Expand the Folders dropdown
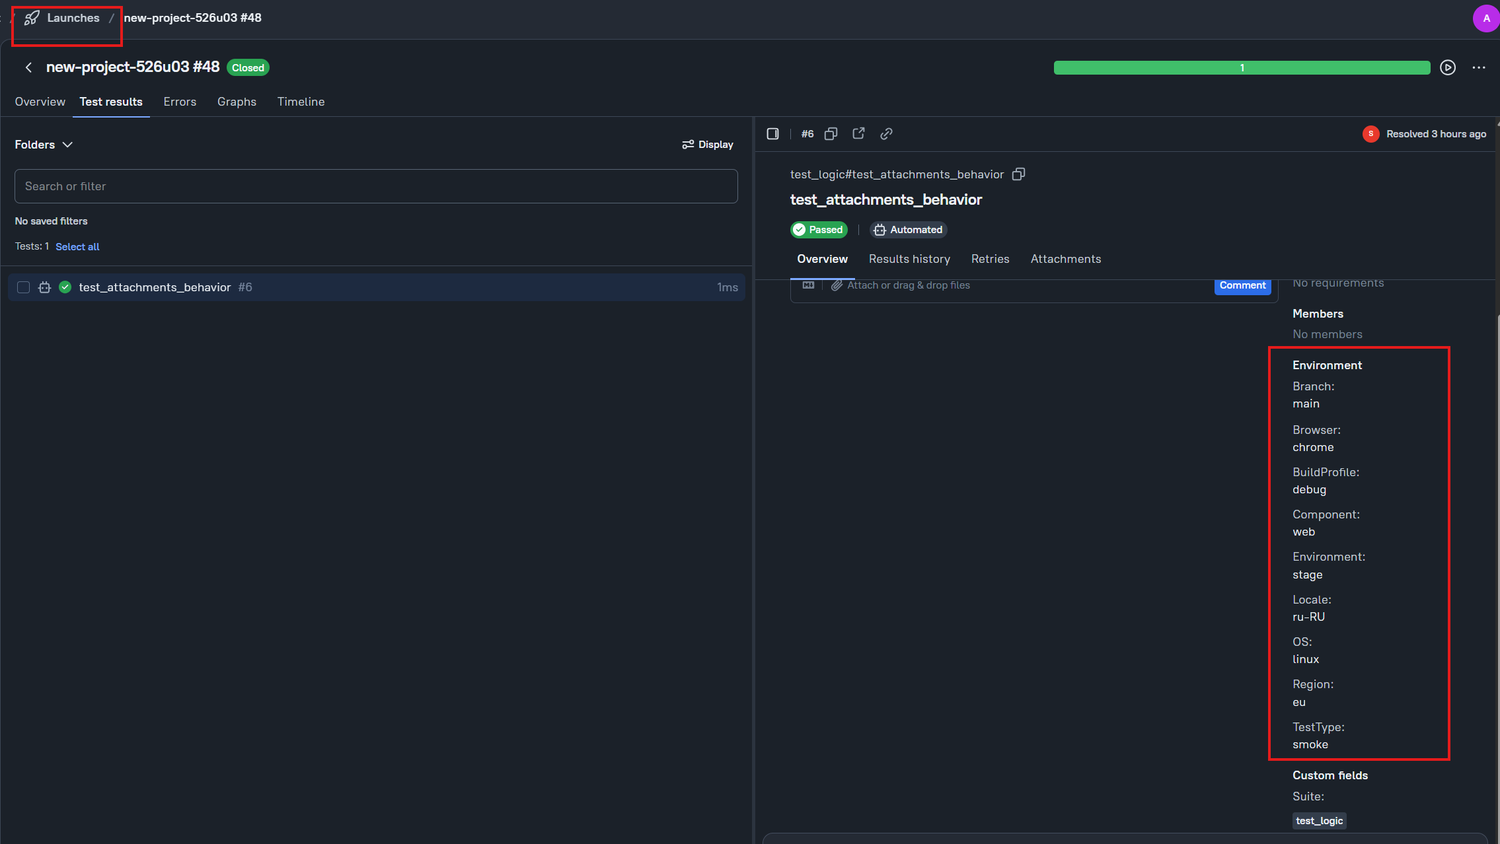 tap(44, 145)
